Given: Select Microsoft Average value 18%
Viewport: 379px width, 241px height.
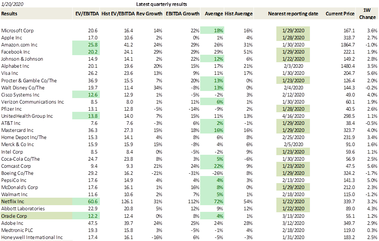Looking at the screenshot, I should pyautogui.click(x=218, y=31).
